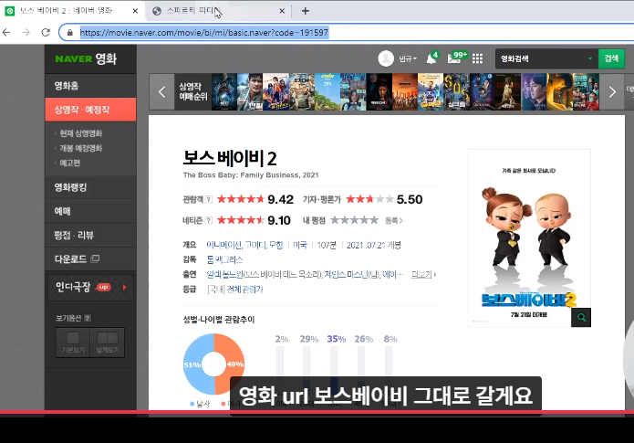Expand the search field dropdown arrow
The height and width of the screenshot is (443, 634).
click(x=590, y=58)
